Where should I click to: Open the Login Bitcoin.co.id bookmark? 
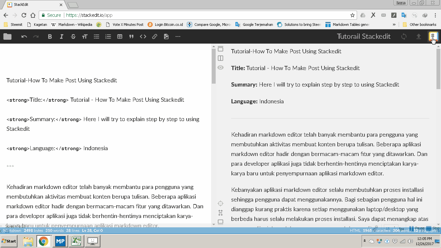165,25
